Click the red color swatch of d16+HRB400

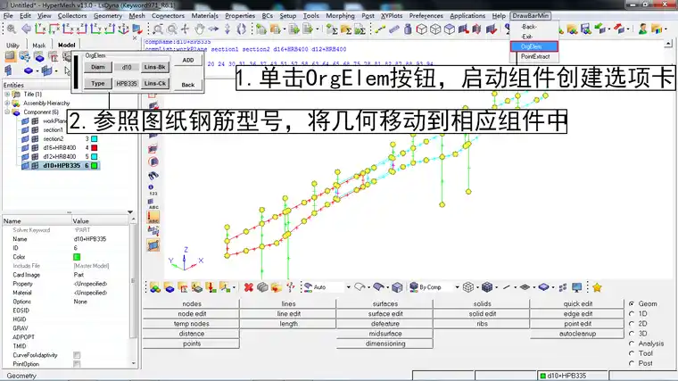point(94,148)
